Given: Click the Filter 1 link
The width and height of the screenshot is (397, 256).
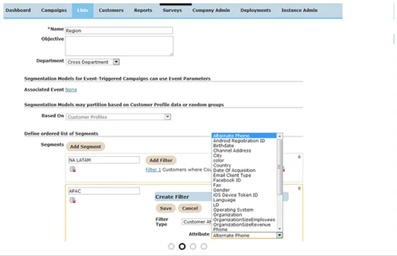Looking at the screenshot, I should [x=153, y=170].
